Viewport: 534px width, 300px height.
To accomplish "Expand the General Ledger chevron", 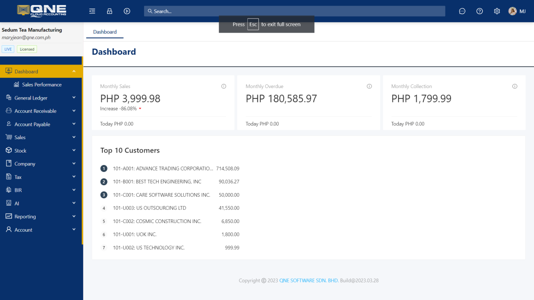I will click(74, 98).
